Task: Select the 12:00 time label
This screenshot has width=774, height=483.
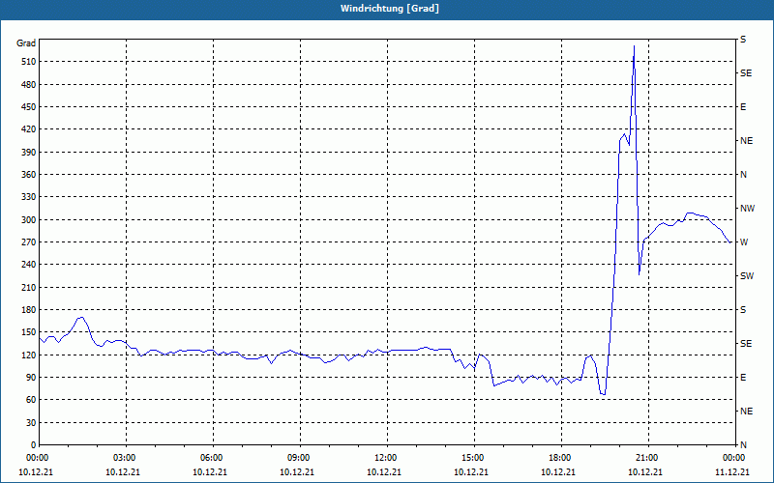Action: point(384,458)
